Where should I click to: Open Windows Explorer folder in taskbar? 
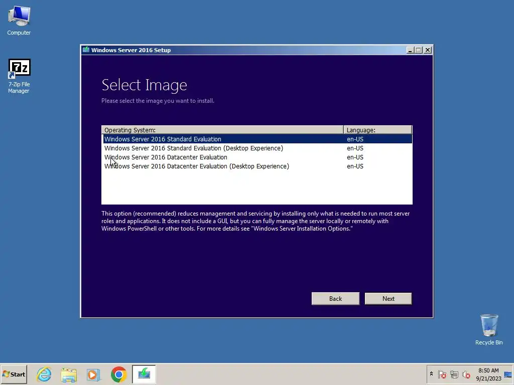69,374
